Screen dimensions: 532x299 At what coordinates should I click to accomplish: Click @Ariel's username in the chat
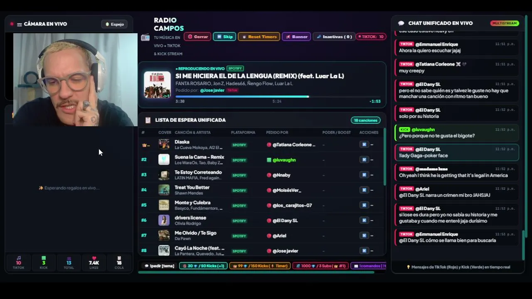coord(422,189)
